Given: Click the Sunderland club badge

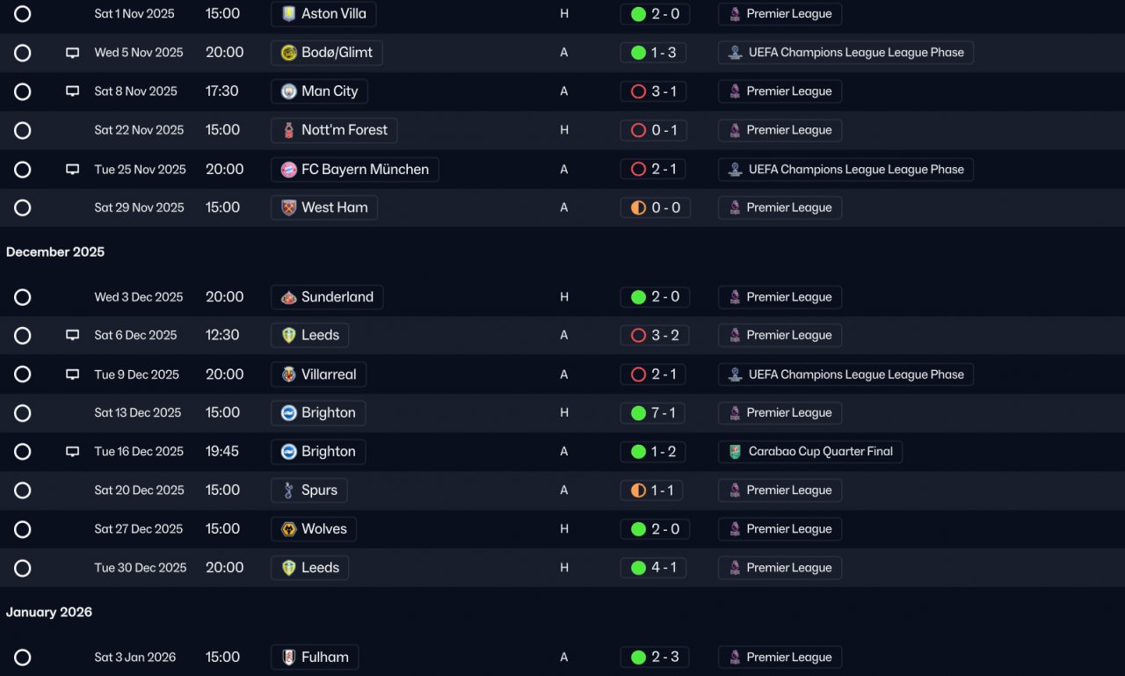Looking at the screenshot, I should pyautogui.click(x=288, y=297).
